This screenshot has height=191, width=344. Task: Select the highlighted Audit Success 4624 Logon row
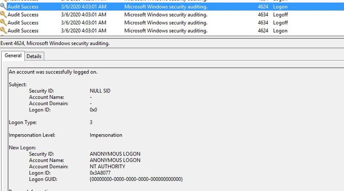point(172,6)
